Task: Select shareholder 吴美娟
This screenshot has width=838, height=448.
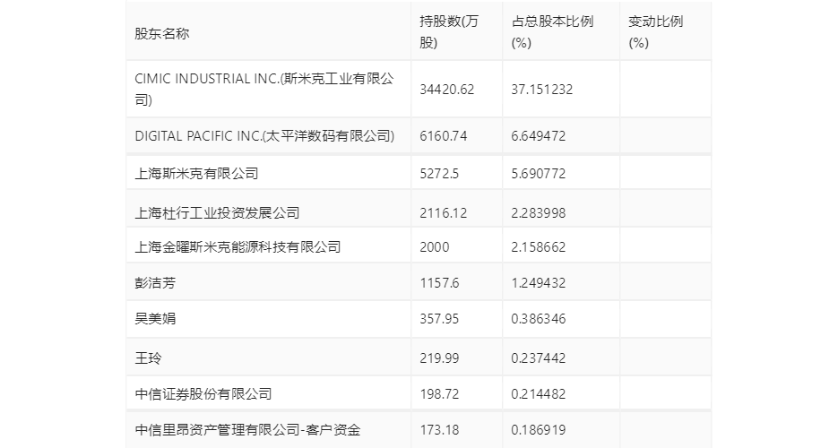Action: click(155, 319)
